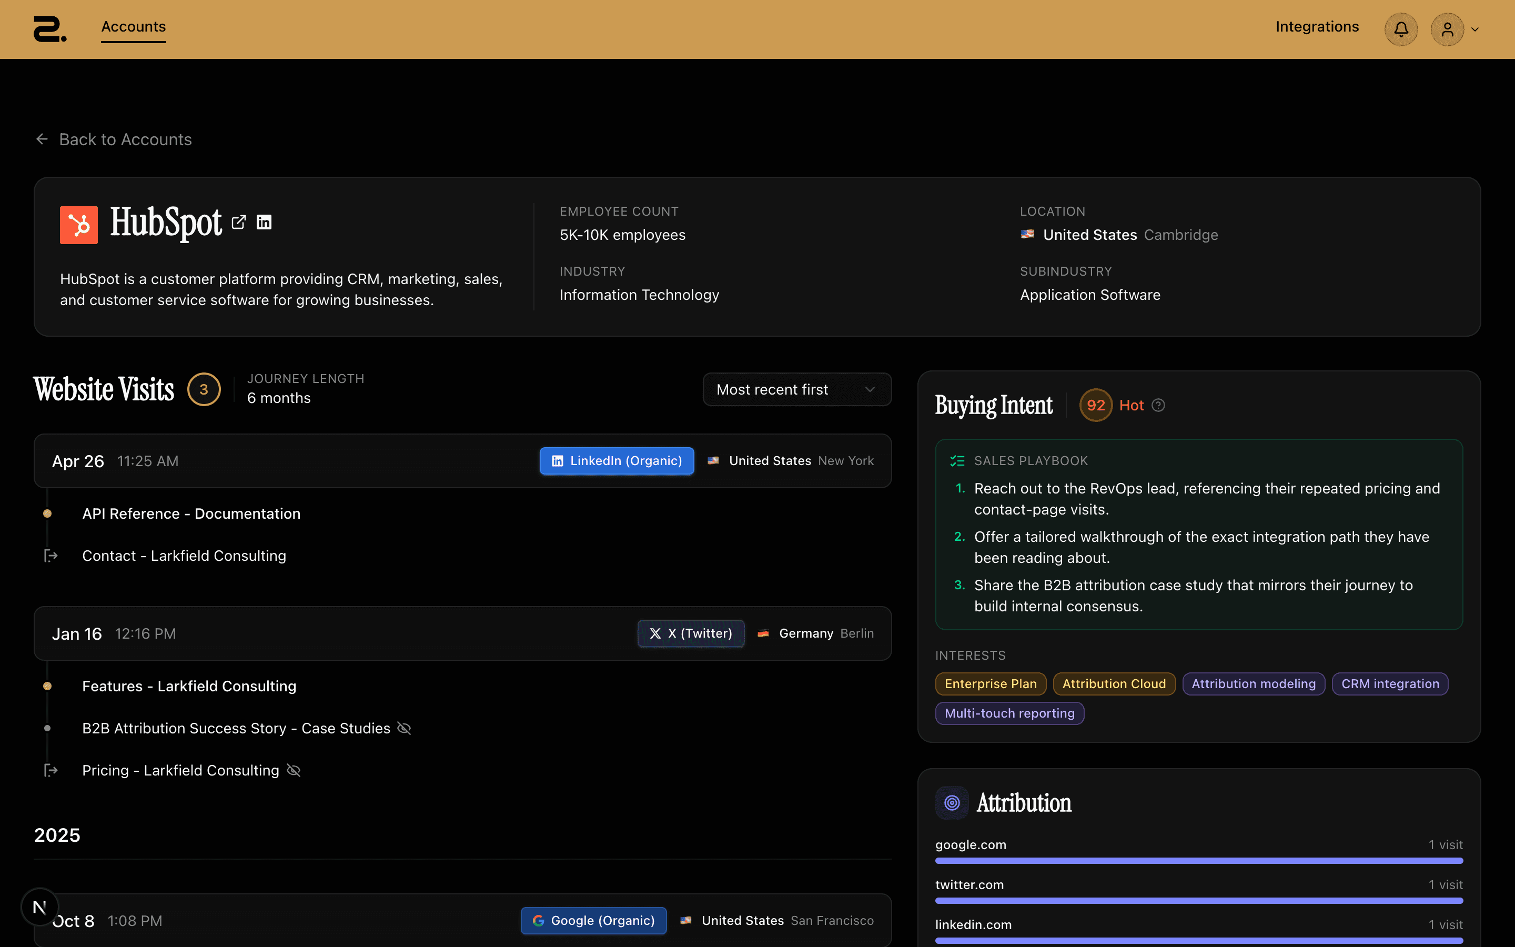
Task: Click the 2025 year heading
Action: click(57, 835)
